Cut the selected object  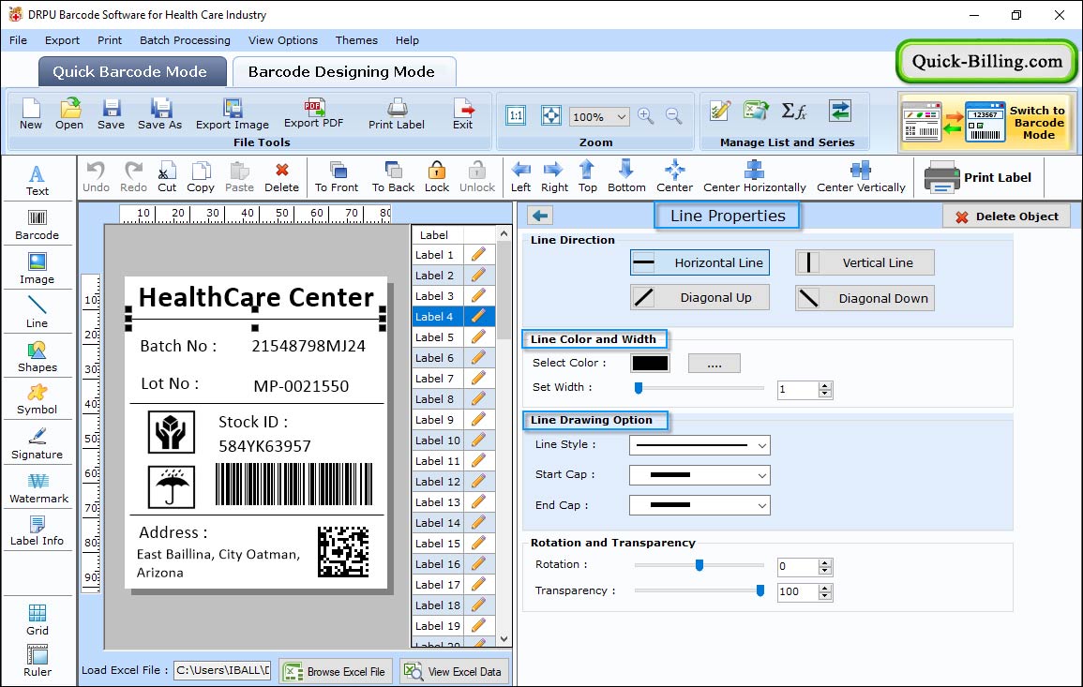click(167, 177)
